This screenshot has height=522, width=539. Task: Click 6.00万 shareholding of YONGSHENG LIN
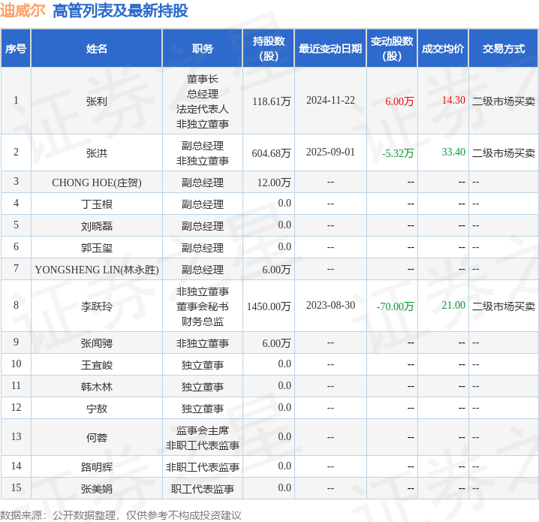click(x=276, y=270)
